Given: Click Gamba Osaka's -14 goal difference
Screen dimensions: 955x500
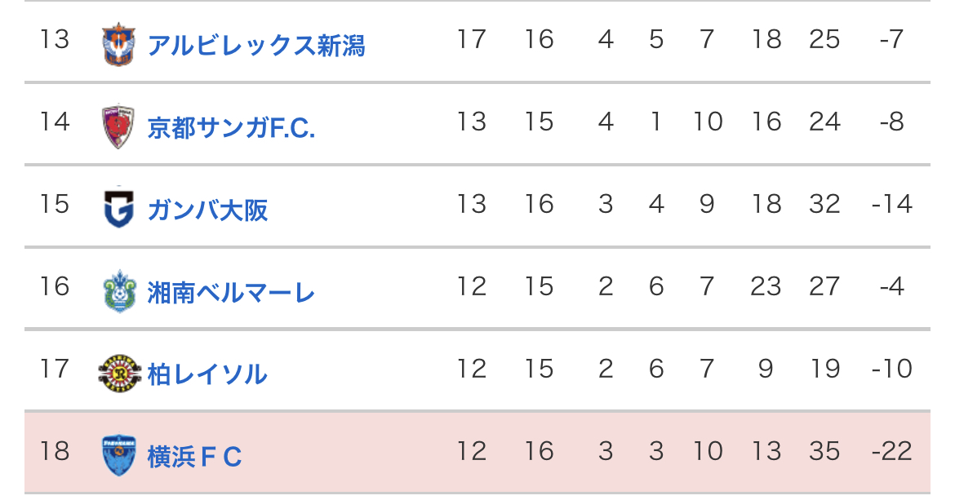Looking at the screenshot, I should click(891, 204).
